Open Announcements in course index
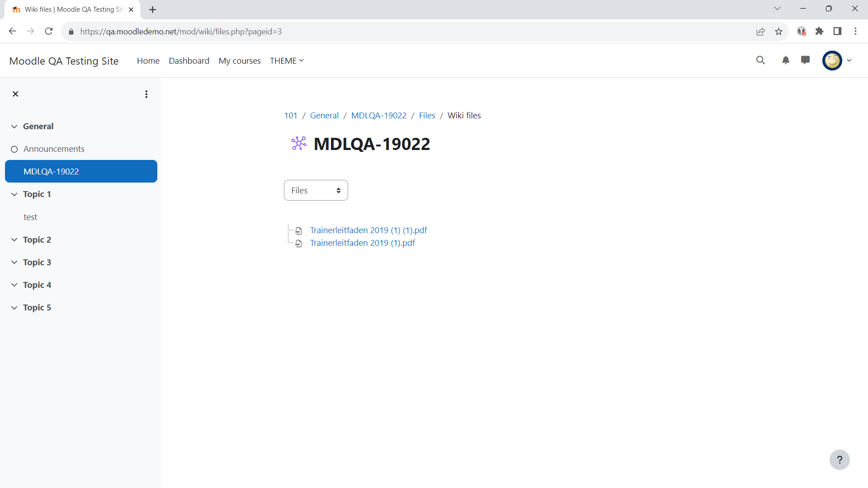Viewport: 868px width, 488px height. (x=54, y=149)
